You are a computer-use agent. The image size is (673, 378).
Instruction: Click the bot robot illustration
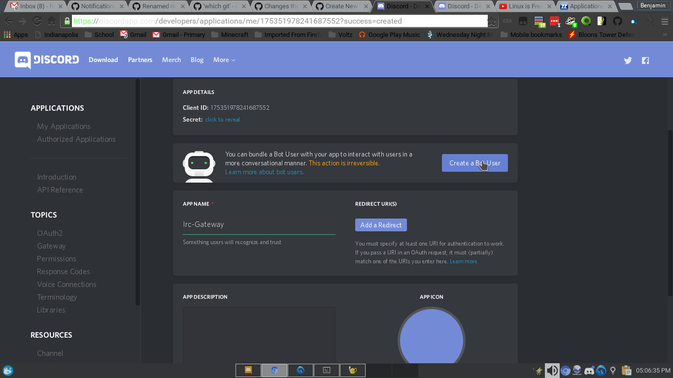199,166
